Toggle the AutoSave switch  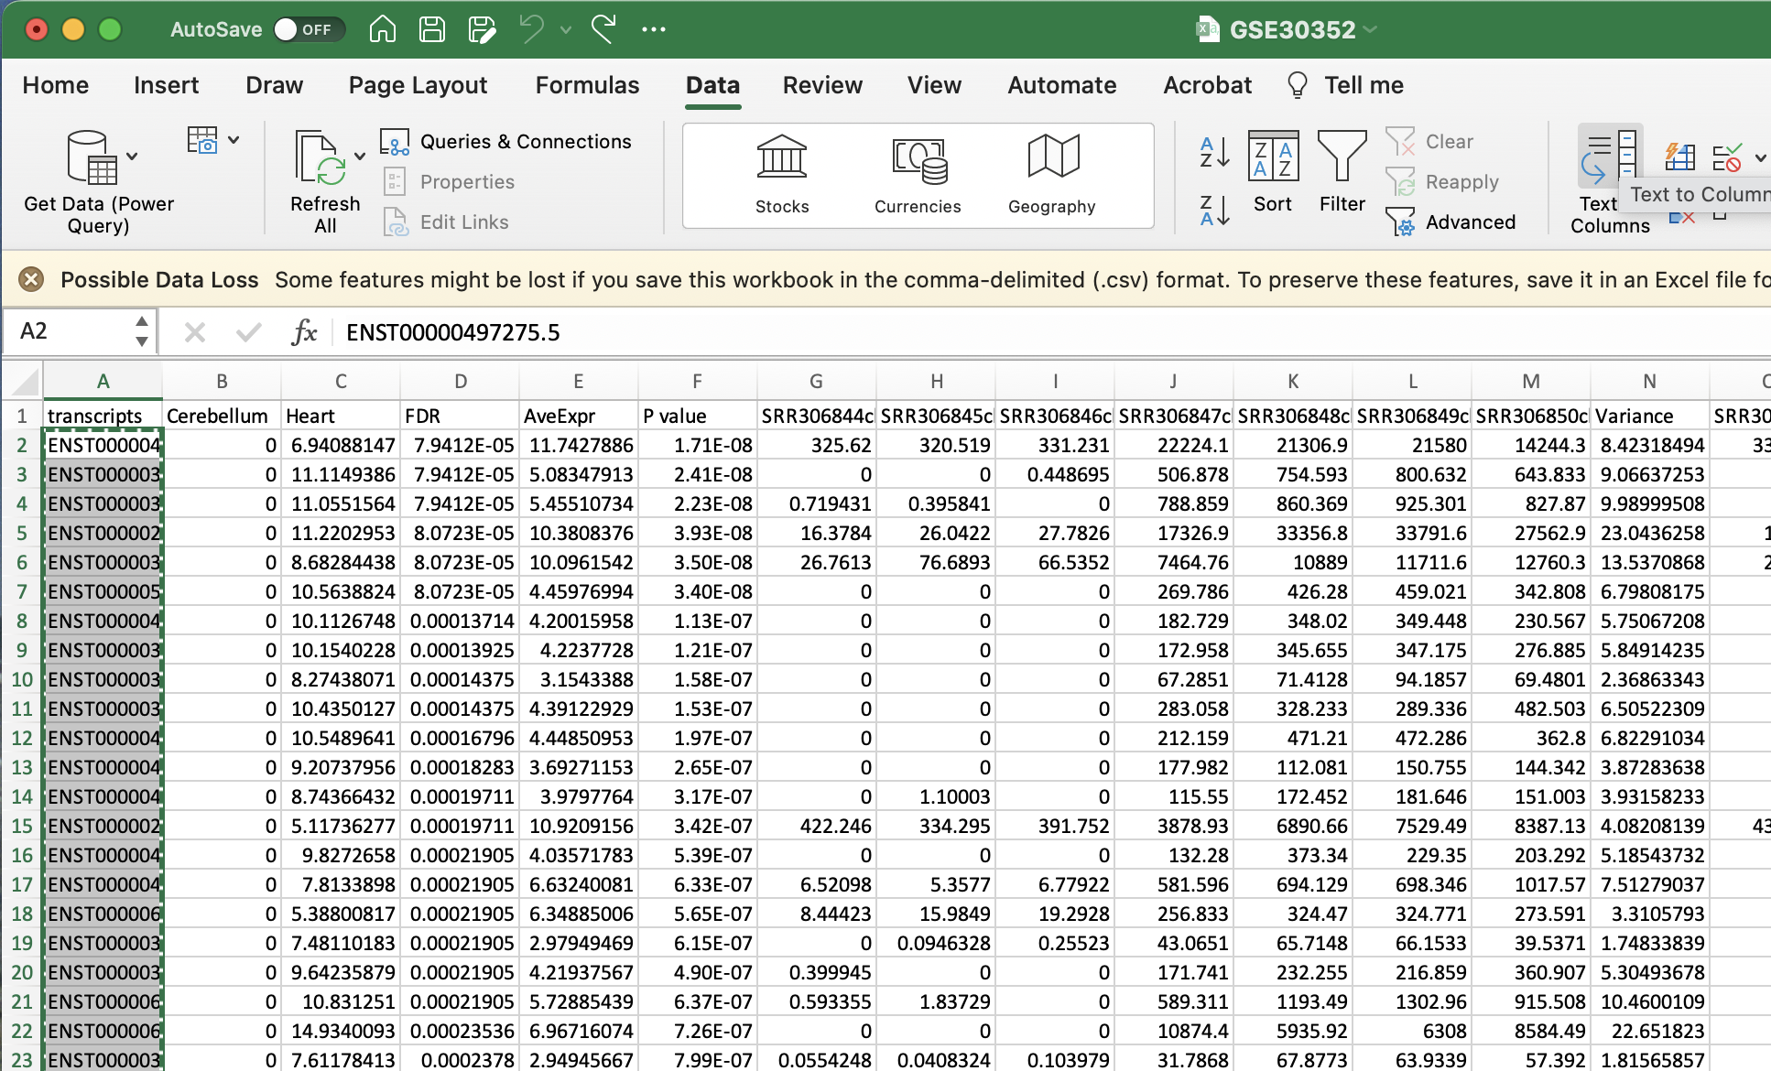310,29
